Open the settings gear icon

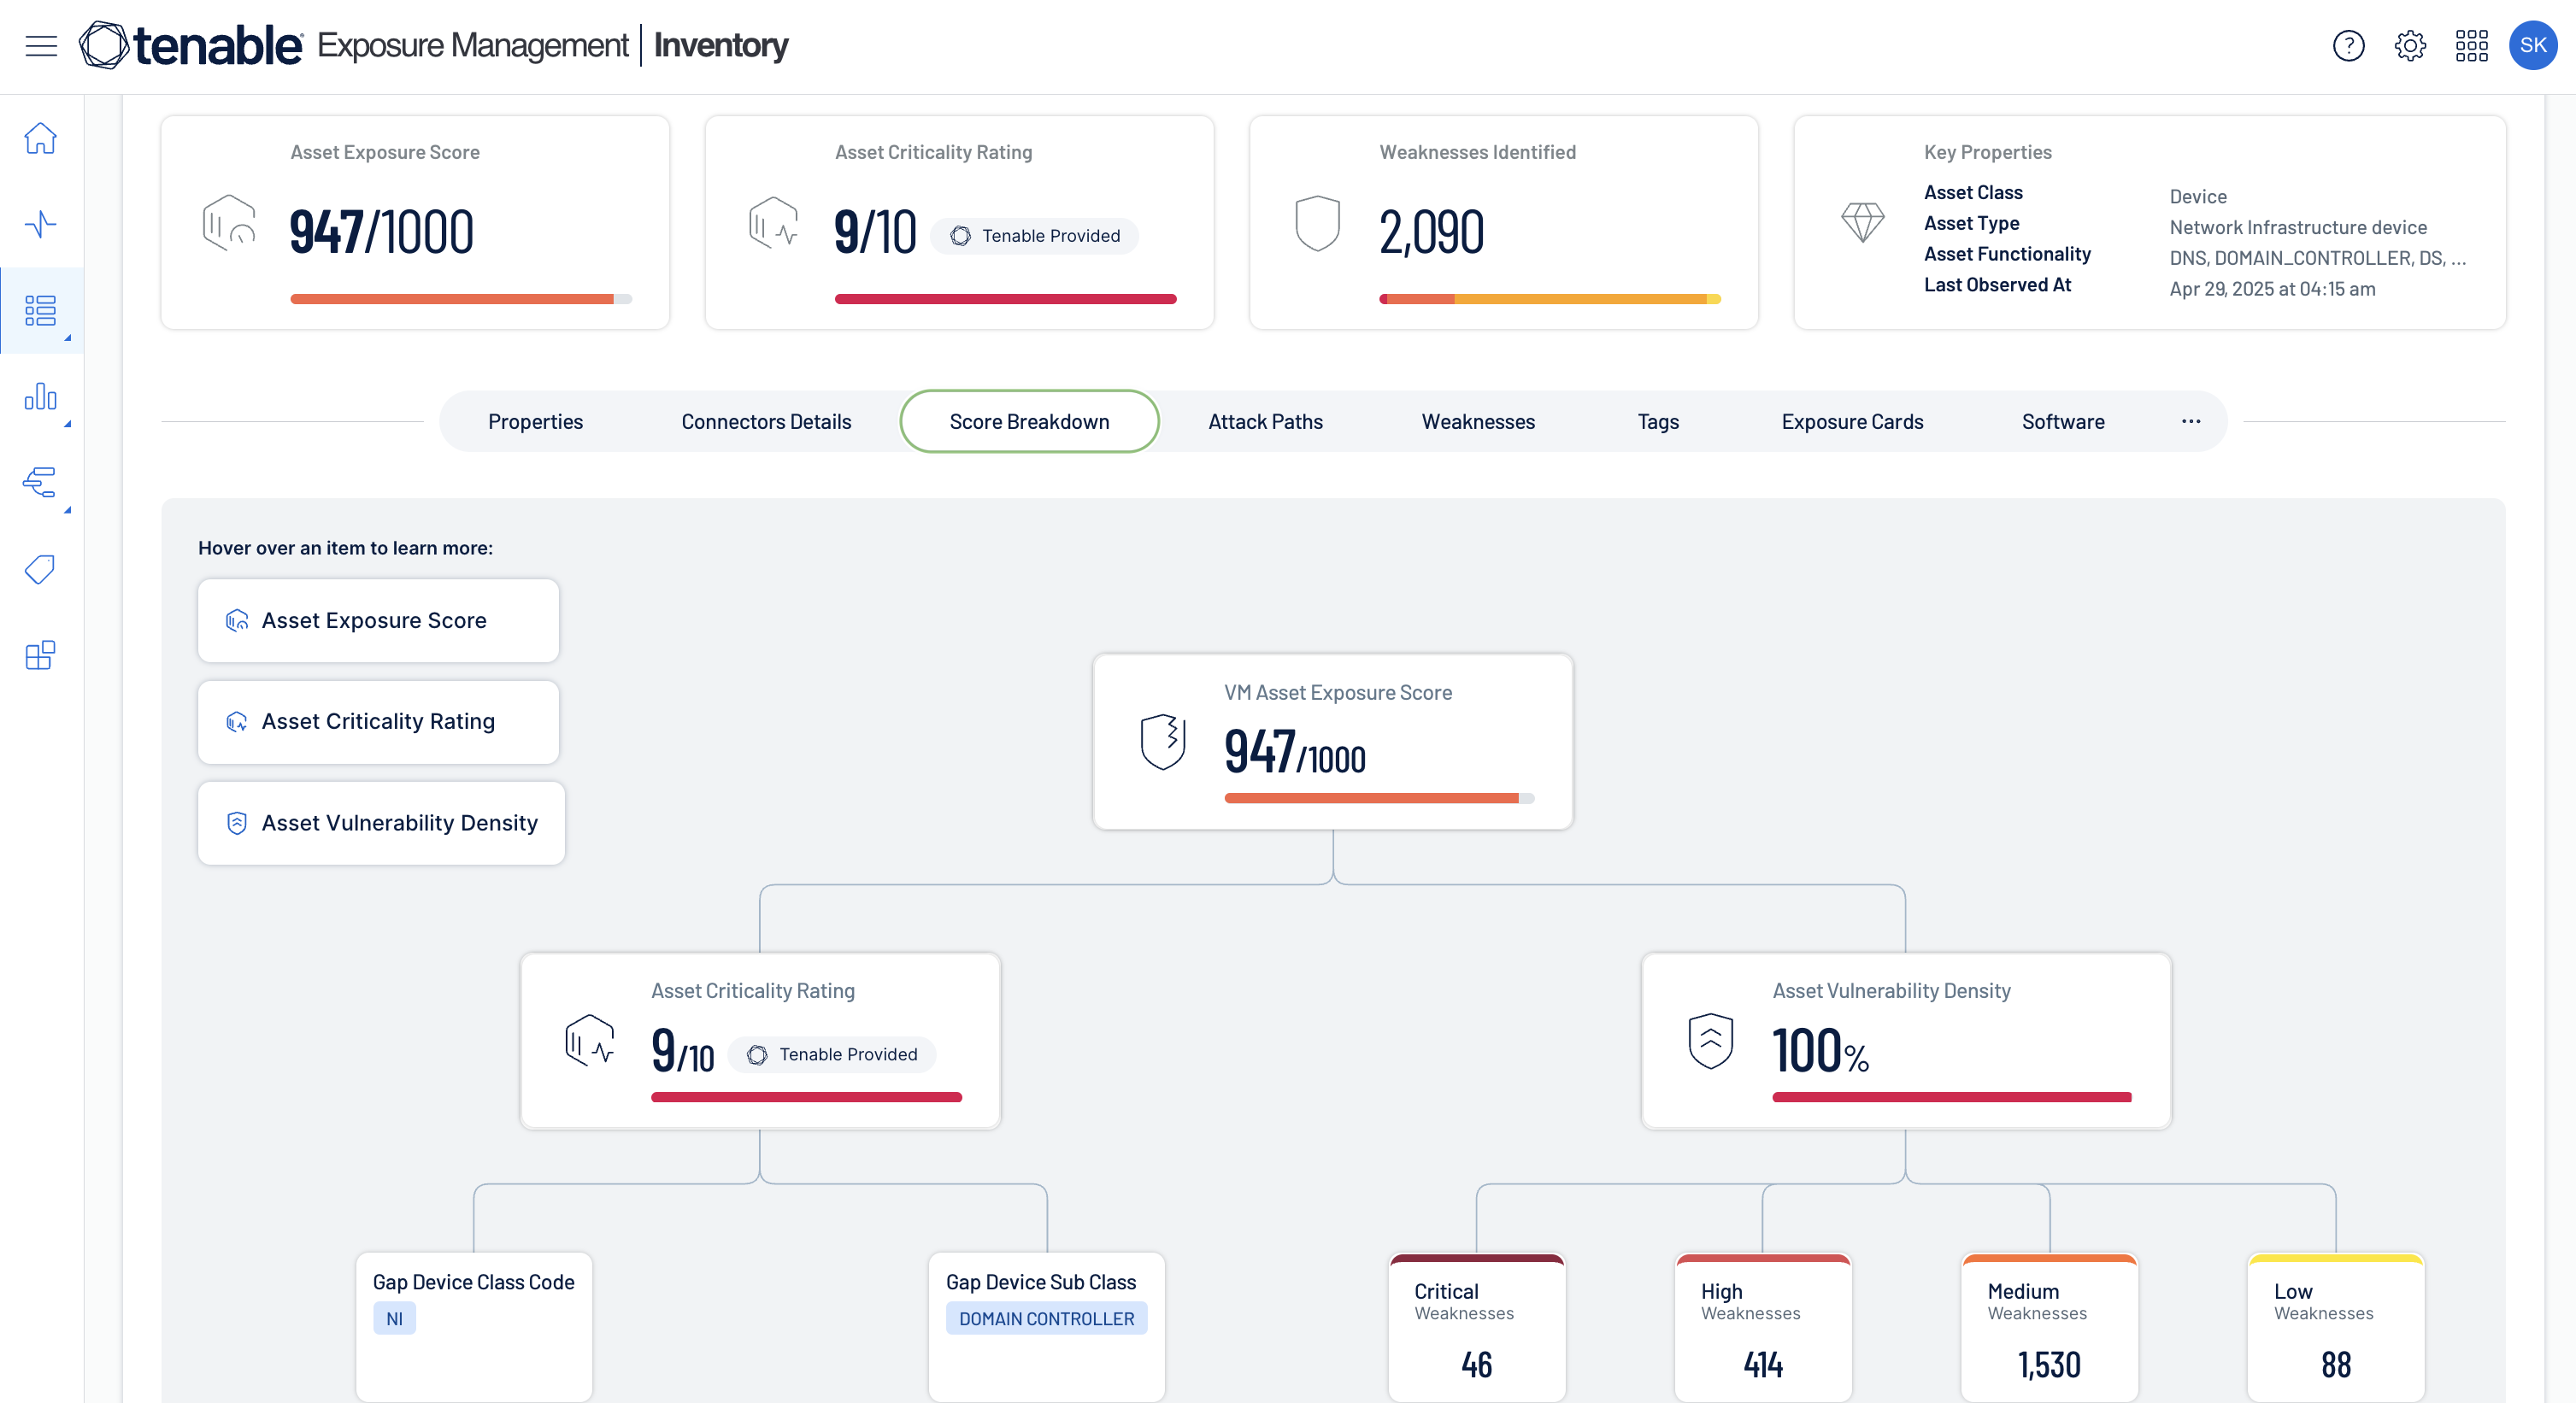2410,45
